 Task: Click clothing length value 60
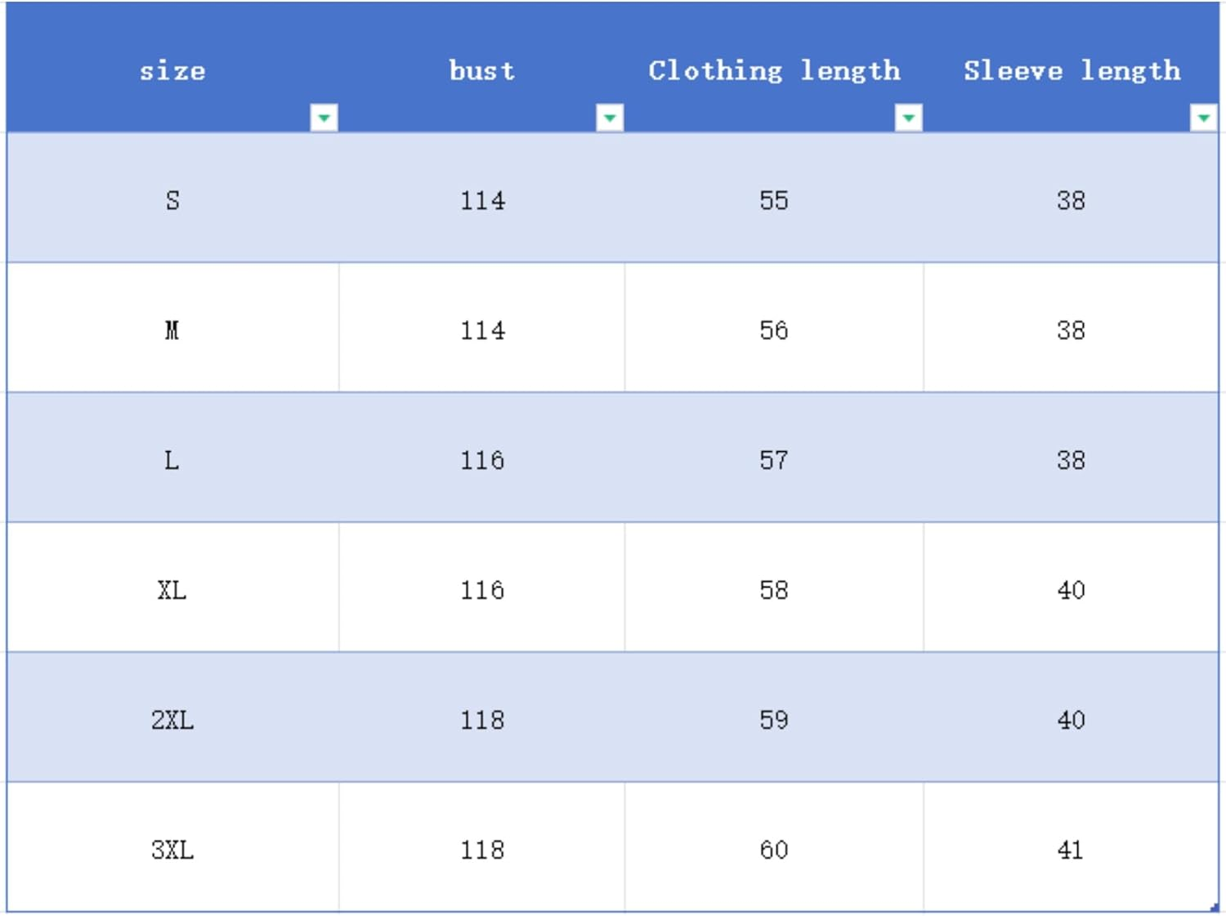coord(773,850)
